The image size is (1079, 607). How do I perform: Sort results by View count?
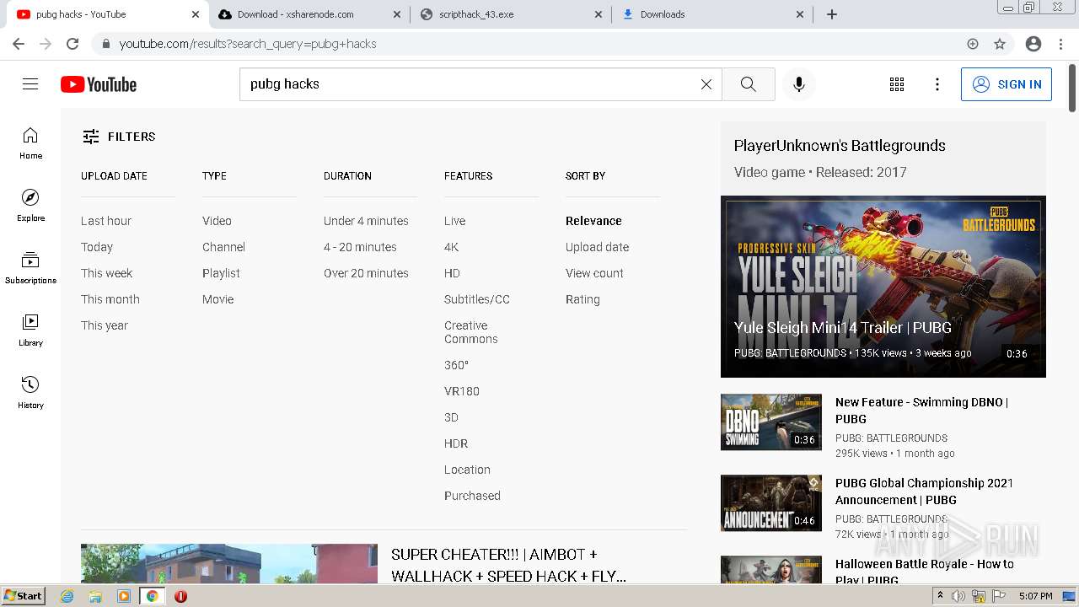(x=594, y=273)
